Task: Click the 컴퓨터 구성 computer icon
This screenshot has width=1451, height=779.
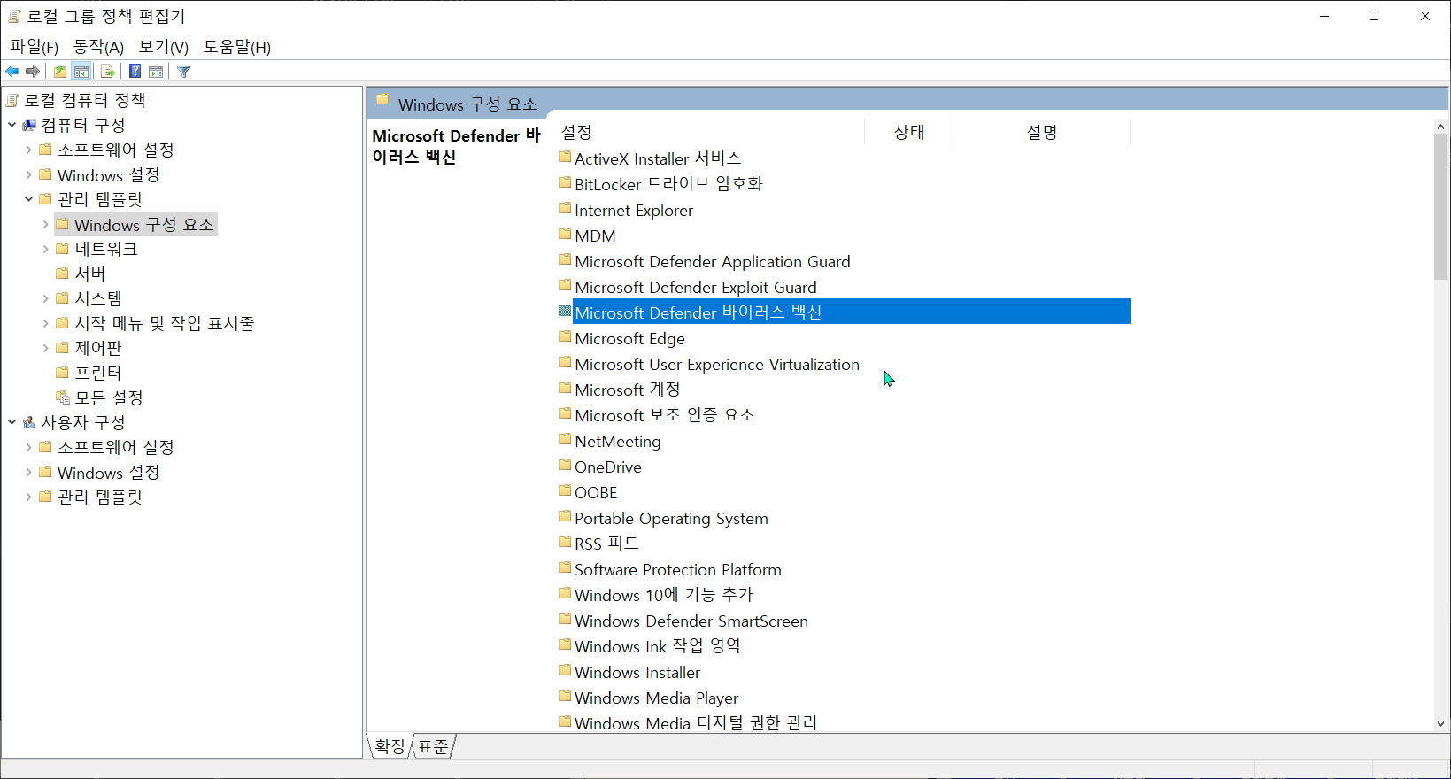Action: pos(29,125)
